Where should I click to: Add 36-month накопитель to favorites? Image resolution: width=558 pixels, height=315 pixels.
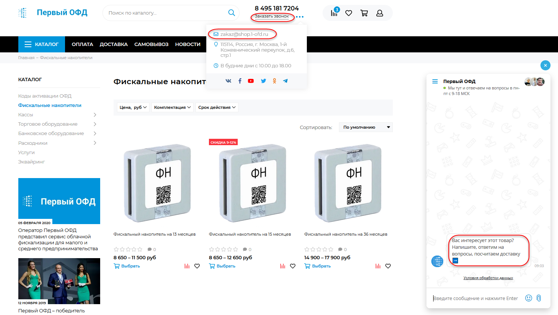tap(388, 266)
